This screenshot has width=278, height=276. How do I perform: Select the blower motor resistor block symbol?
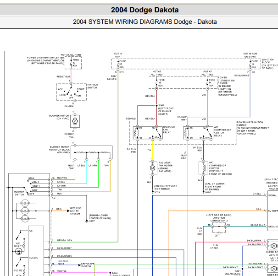(x=91, y=152)
